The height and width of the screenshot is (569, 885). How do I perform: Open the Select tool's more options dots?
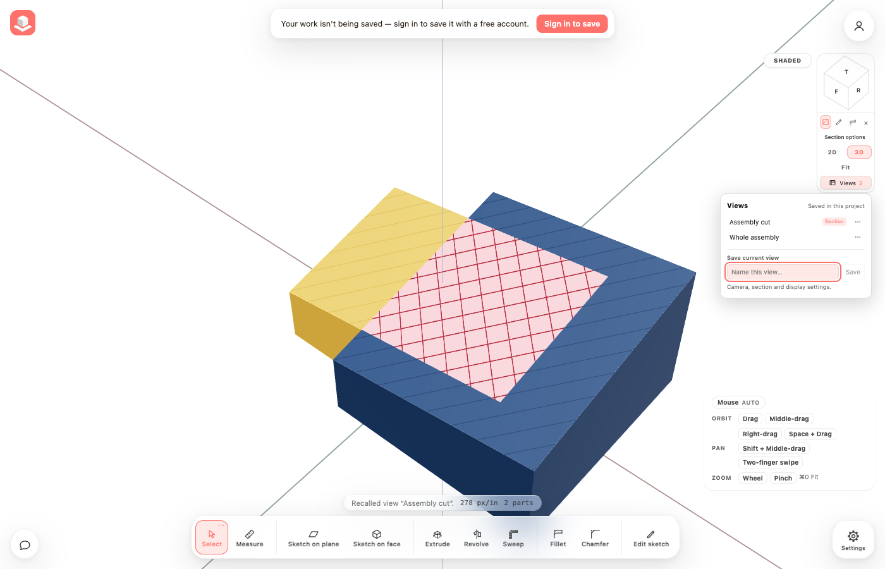coord(221,525)
